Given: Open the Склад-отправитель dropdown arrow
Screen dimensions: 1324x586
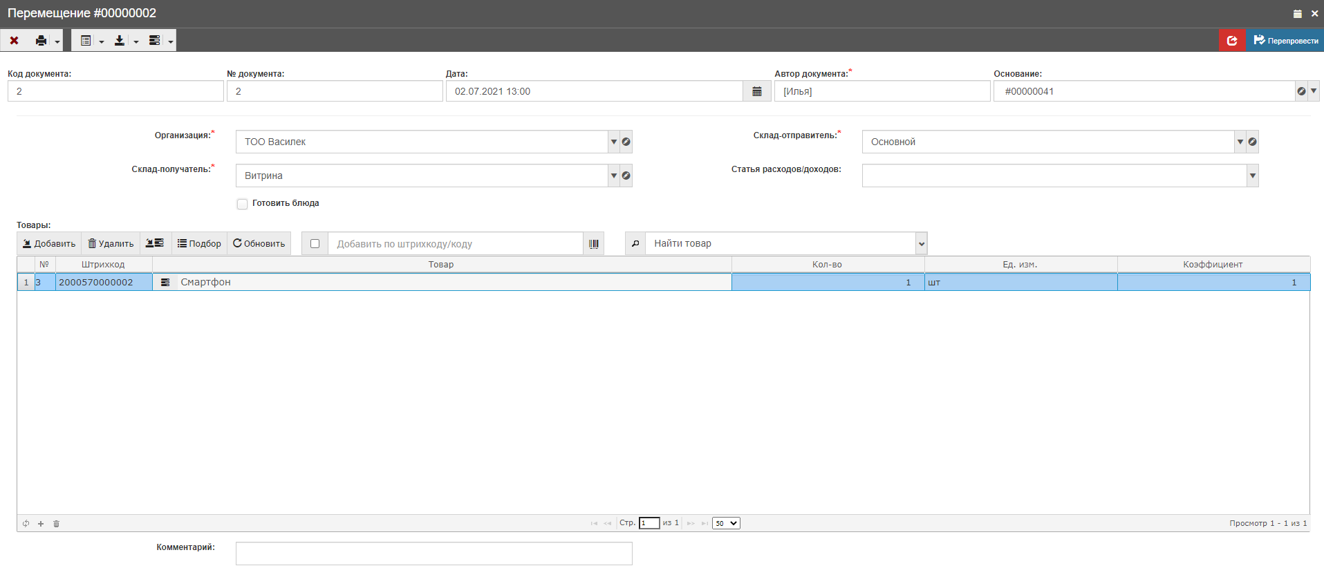Looking at the screenshot, I should click(x=1240, y=142).
